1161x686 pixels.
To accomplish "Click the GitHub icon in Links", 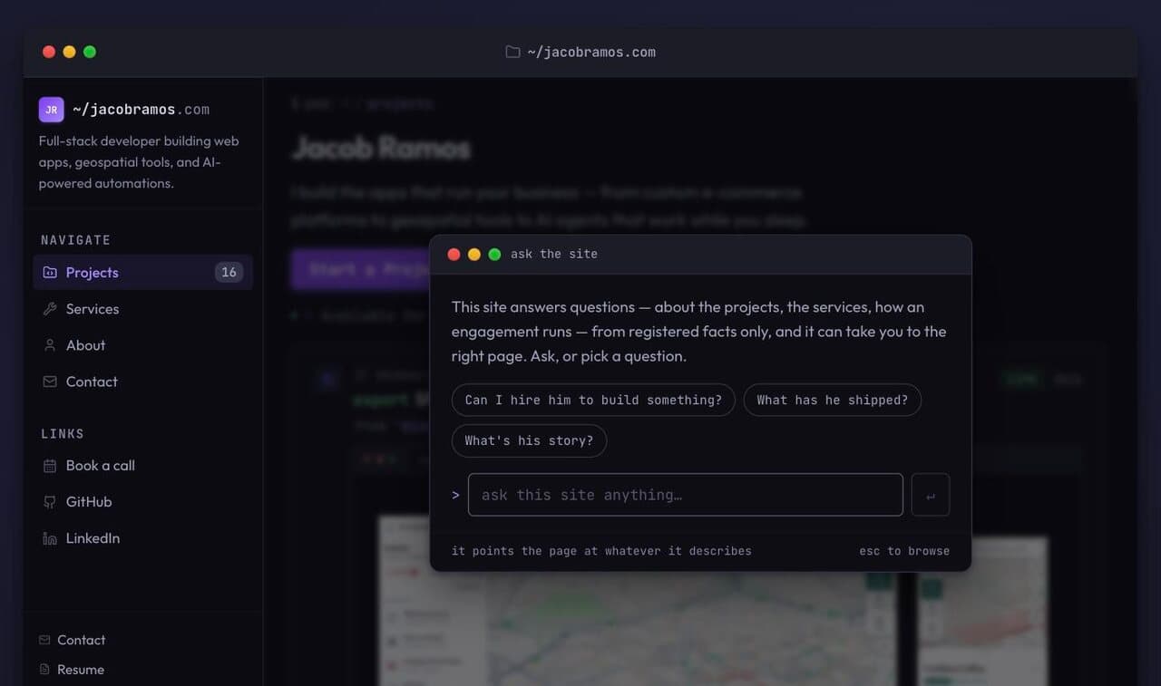I will 50,502.
